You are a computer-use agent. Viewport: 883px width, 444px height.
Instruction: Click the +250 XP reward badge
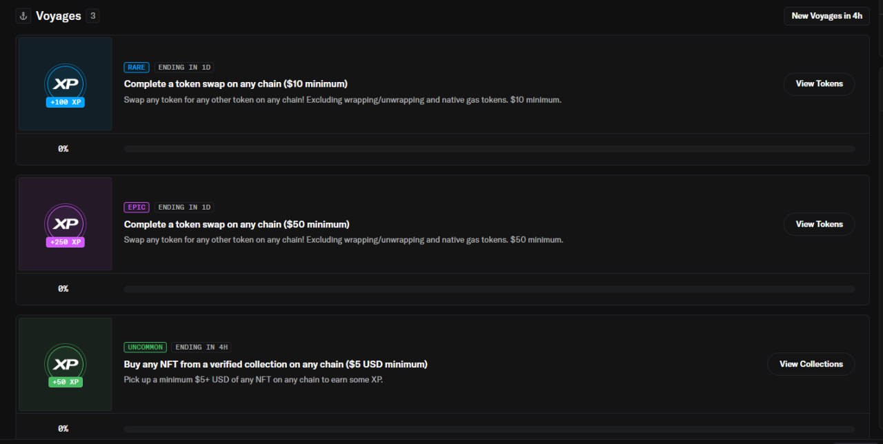pyautogui.click(x=66, y=242)
